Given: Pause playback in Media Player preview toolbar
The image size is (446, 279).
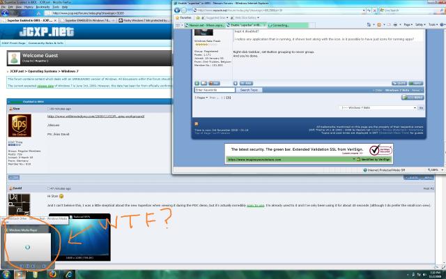Looking at the screenshot, I should (x=28, y=266).
